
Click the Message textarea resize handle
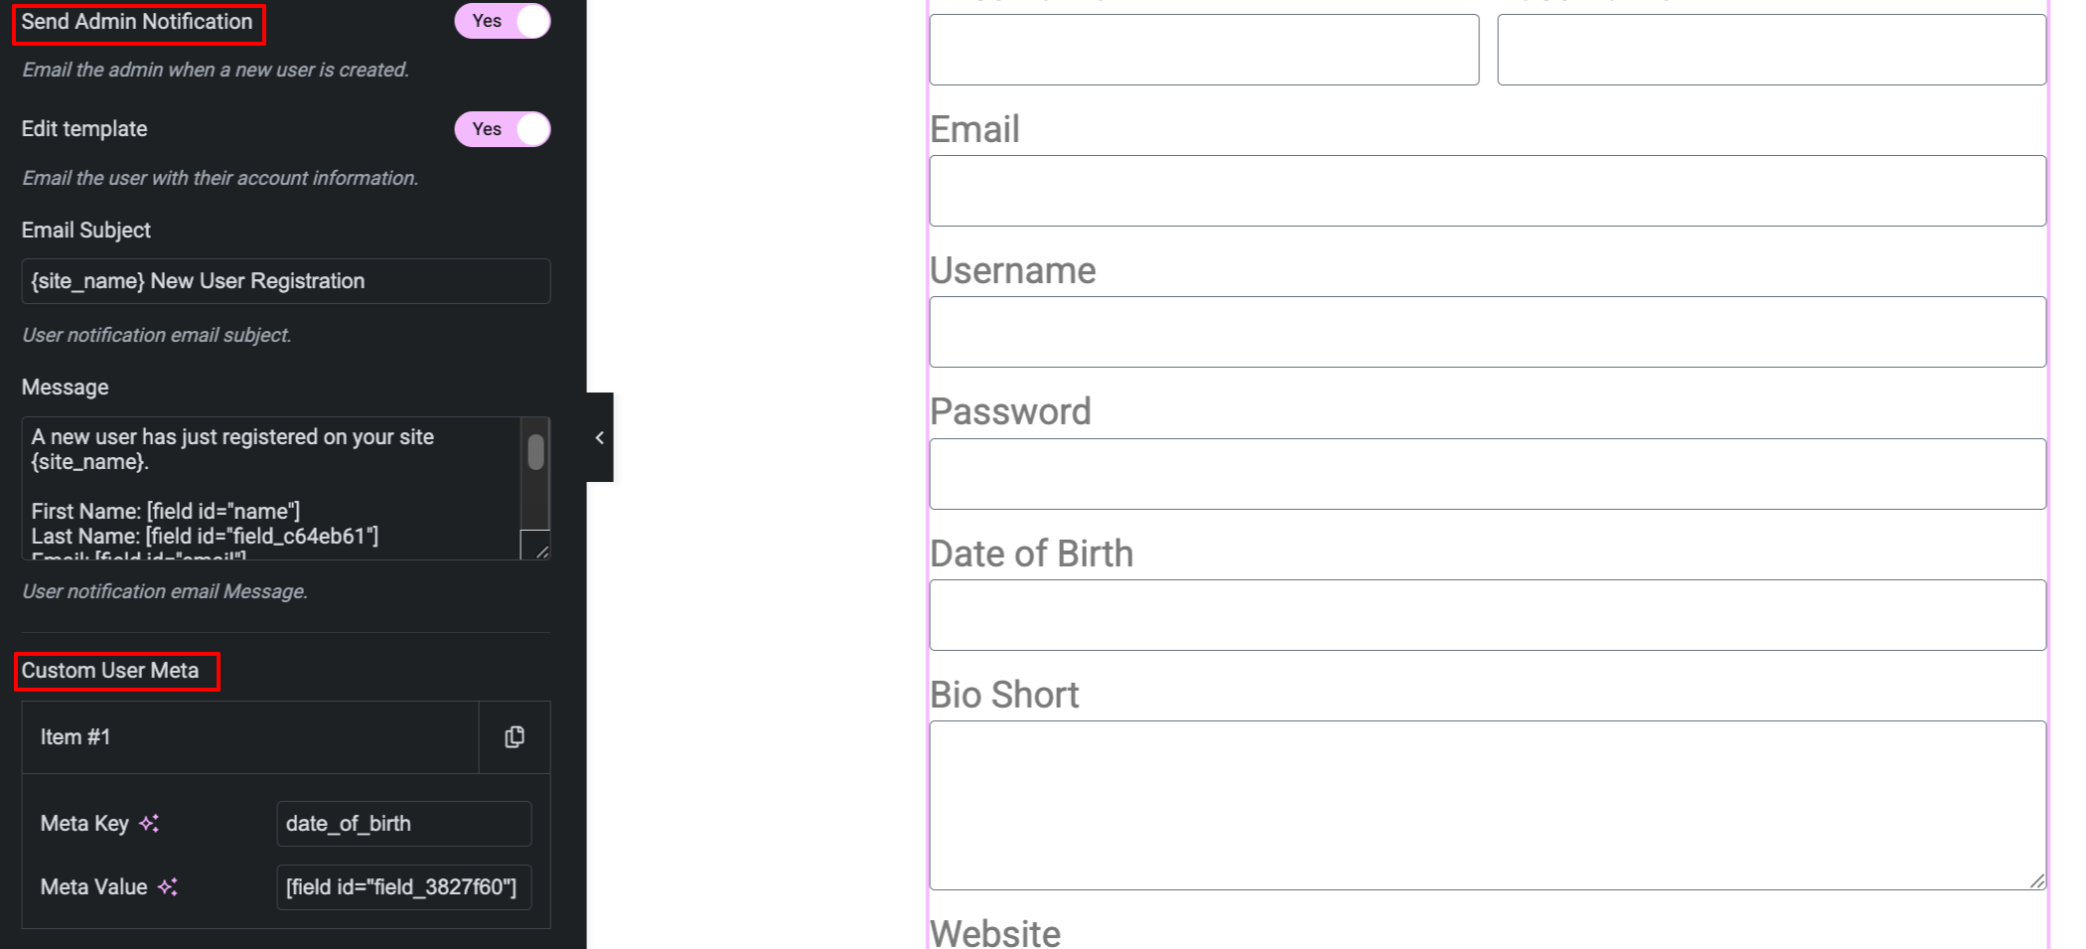pos(540,550)
